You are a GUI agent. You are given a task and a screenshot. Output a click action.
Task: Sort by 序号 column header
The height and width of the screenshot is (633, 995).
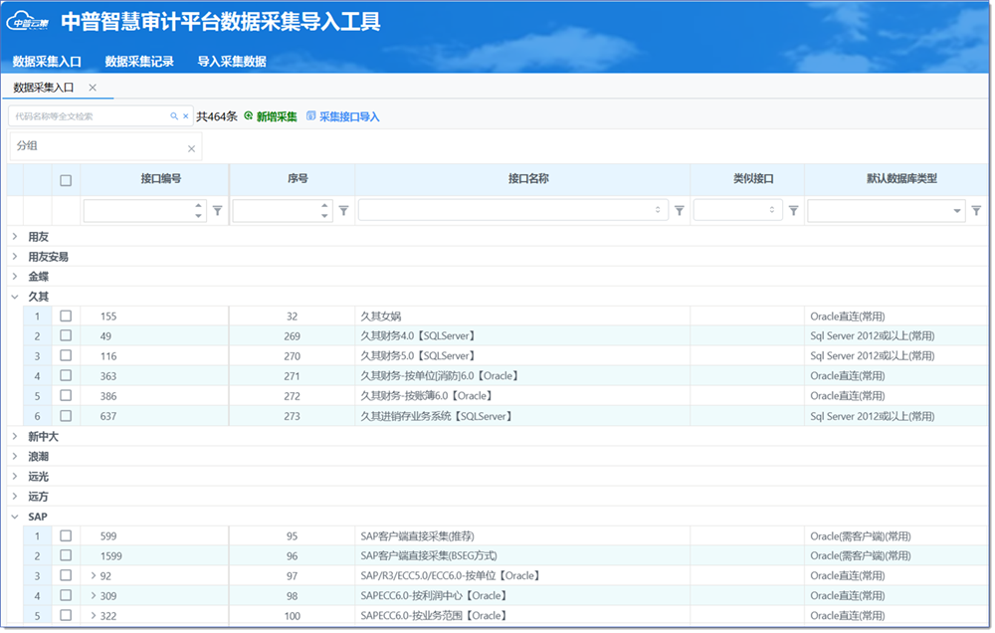tap(298, 179)
